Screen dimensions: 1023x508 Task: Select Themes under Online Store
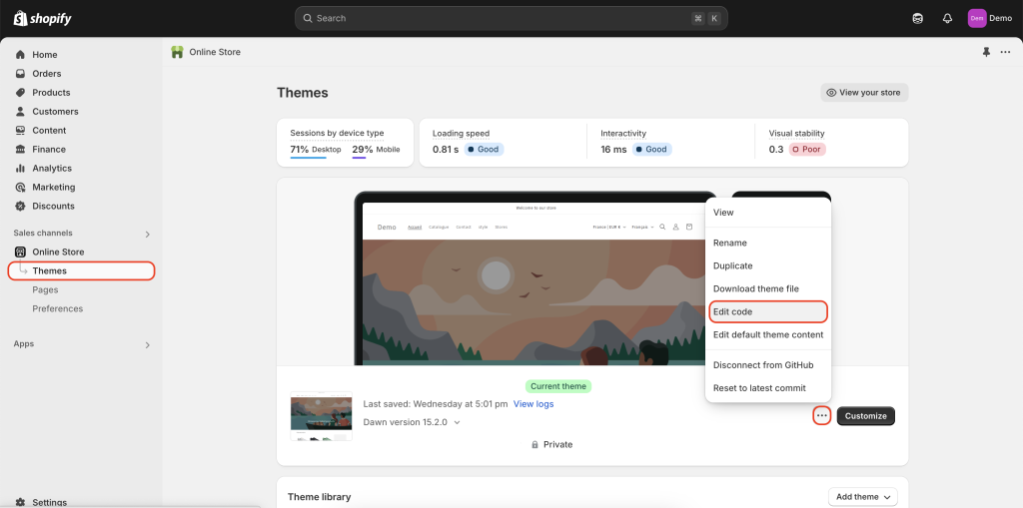pos(82,270)
